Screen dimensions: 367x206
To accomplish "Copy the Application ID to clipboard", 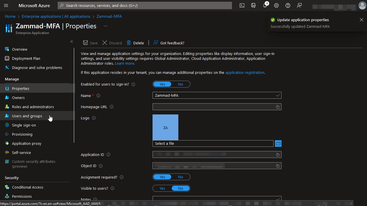I will coord(278,154).
